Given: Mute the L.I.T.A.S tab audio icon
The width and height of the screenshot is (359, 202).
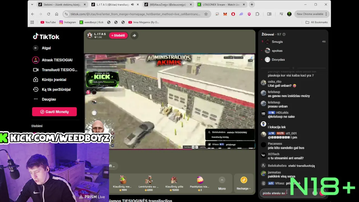Looking at the screenshot, I should pyautogui.click(x=132, y=4).
